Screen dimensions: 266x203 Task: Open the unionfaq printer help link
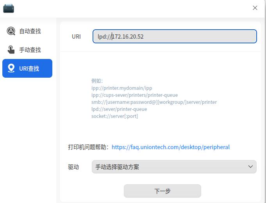pos(170,147)
